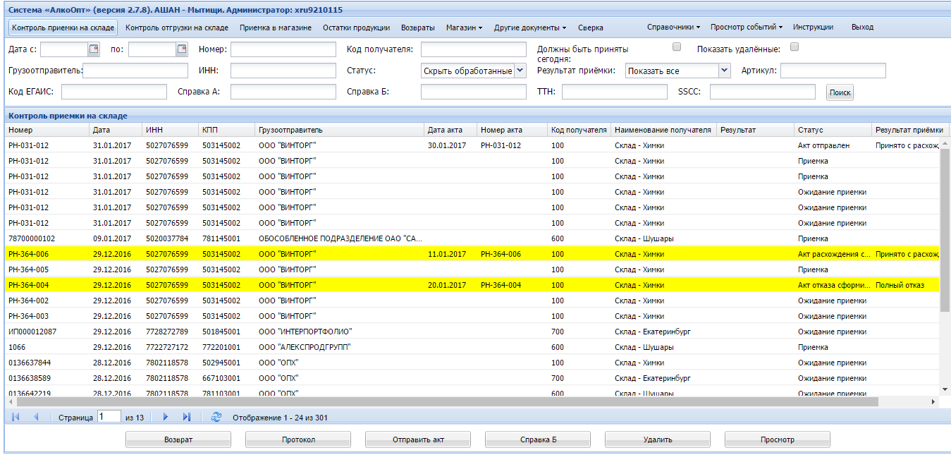Open calendar picker for 'по' date field
Viewport: 951px width, 455px height.
(182, 49)
